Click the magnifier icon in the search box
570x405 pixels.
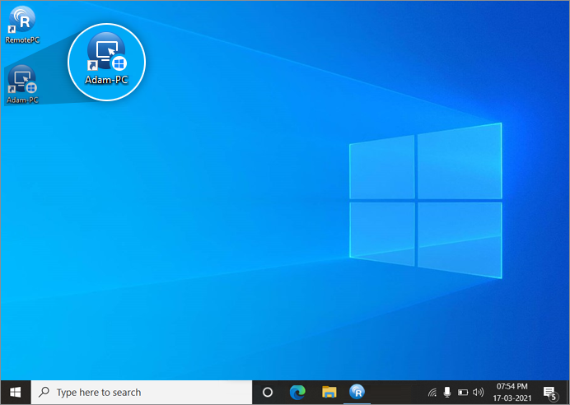click(44, 393)
